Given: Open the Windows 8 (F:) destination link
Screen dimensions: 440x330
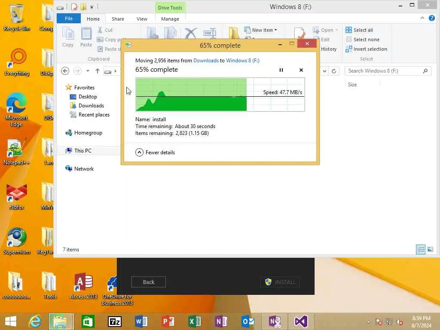Looking at the screenshot, I should pyautogui.click(x=243, y=61).
